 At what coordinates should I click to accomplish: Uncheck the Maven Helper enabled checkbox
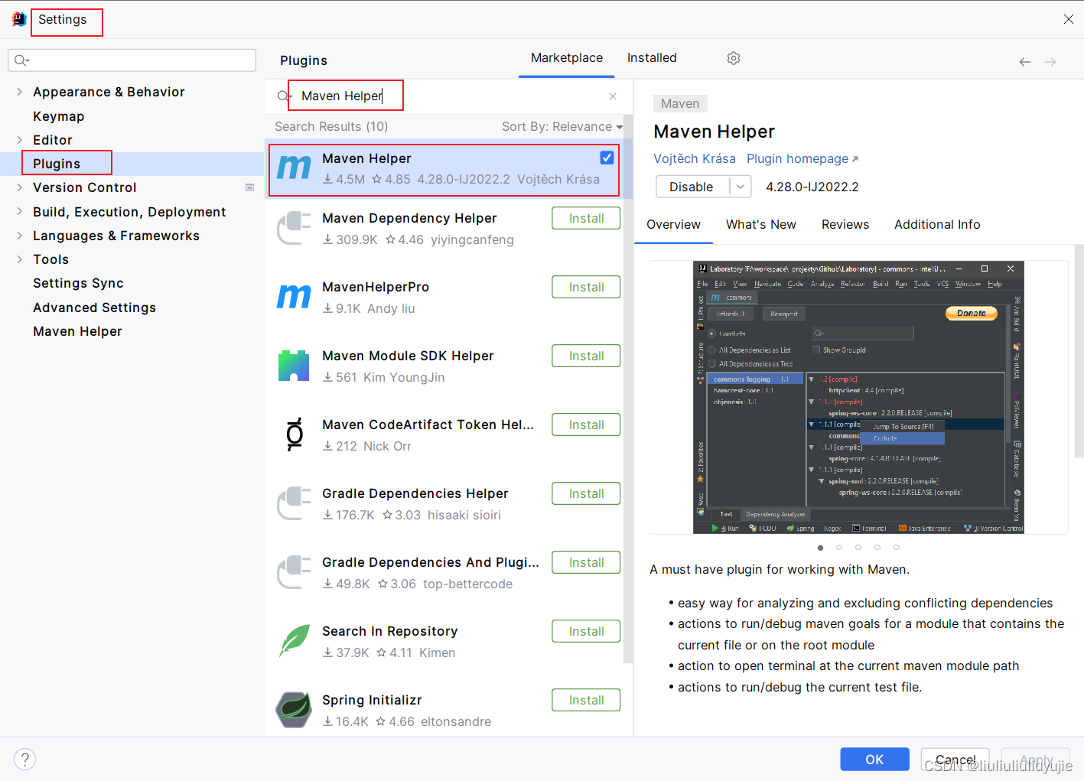607,158
